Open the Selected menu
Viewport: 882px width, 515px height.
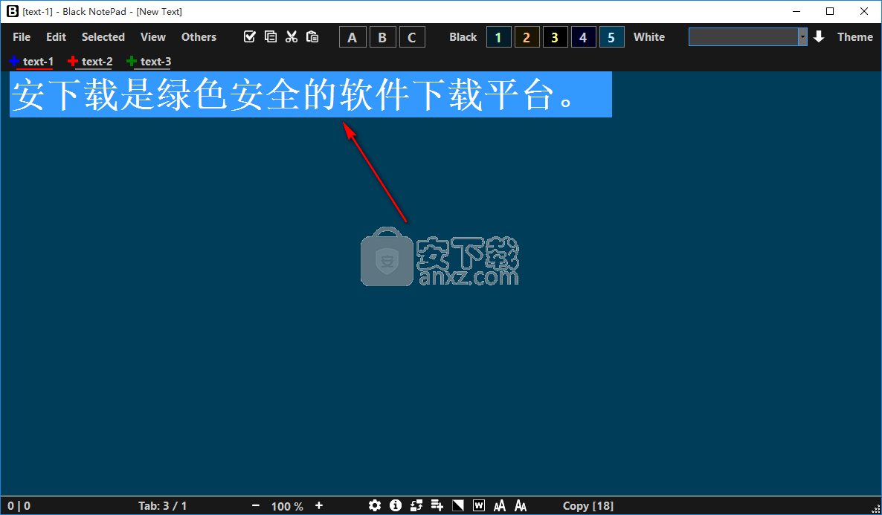click(103, 37)
